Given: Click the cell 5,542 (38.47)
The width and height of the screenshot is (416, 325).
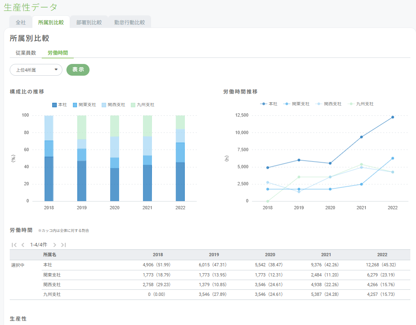Looking at the screenshot, I should [x=269, y=265].
